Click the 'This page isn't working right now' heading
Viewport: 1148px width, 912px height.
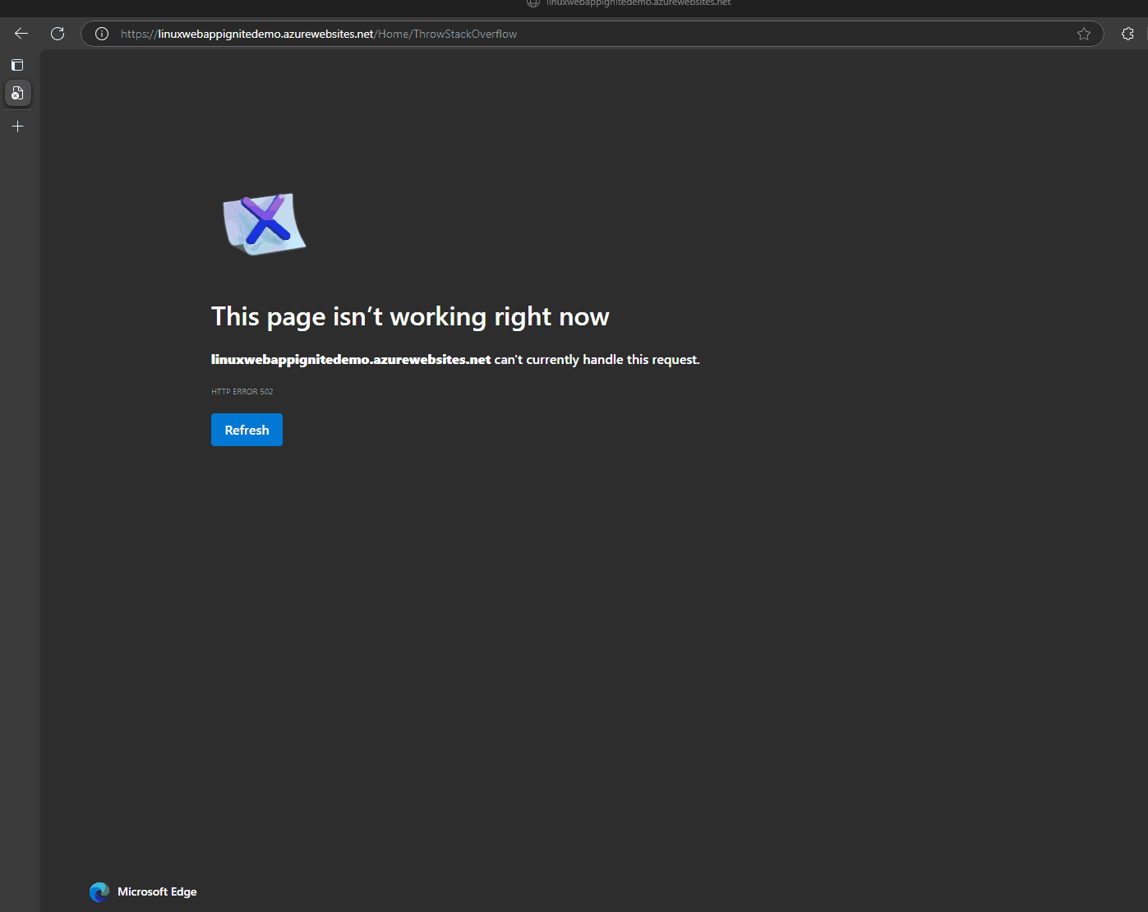coord(410,317)
